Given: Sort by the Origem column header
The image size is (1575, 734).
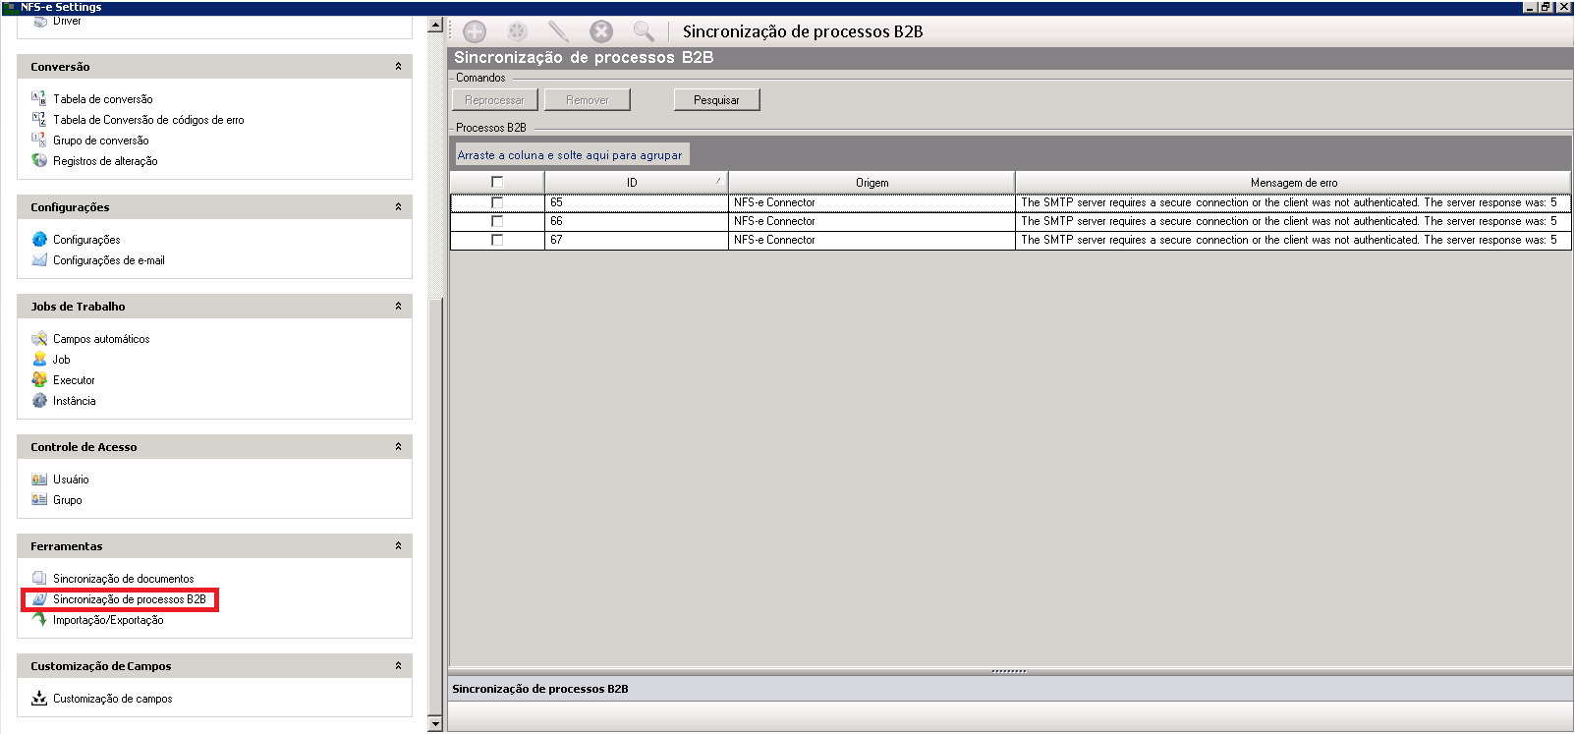Looking at the screenshot, I should point(872,183).
